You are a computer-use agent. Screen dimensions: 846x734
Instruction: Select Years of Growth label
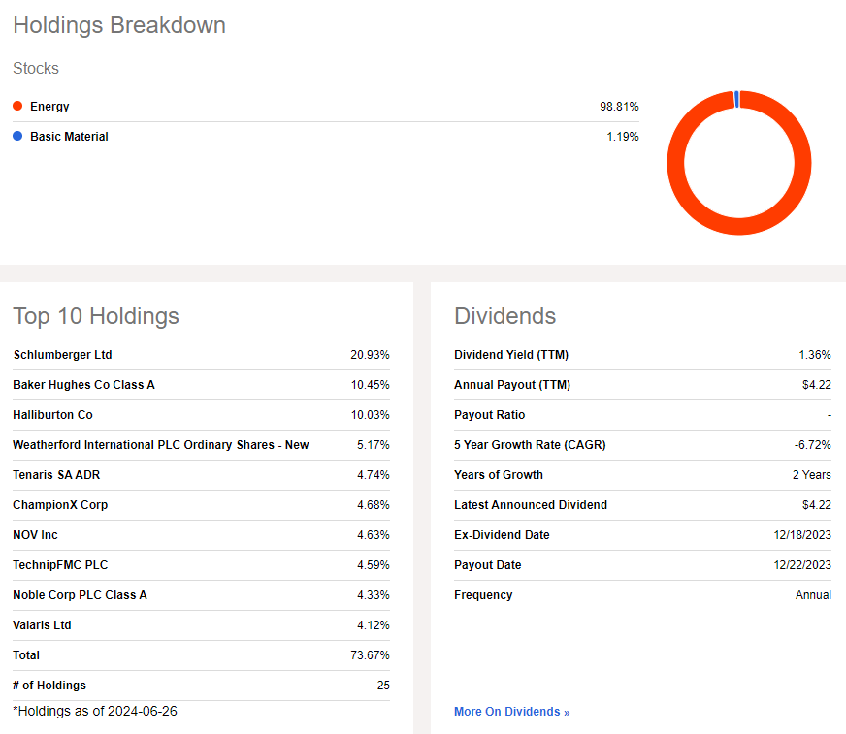click(499, 474)
